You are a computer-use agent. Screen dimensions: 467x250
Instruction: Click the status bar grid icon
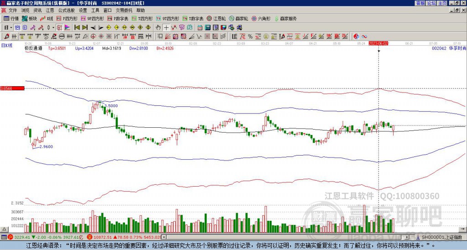4,237
